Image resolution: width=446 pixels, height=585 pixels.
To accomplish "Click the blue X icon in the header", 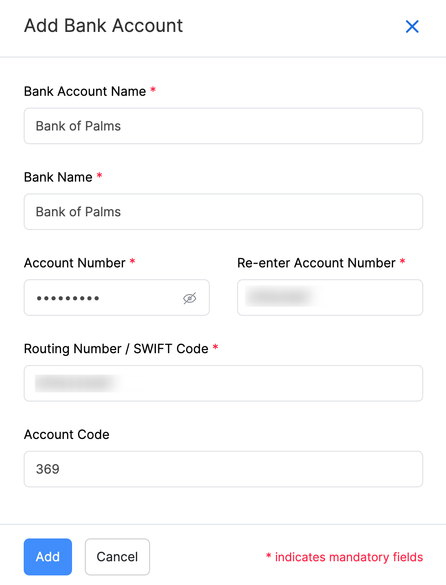I will click(x=412, y=26).
